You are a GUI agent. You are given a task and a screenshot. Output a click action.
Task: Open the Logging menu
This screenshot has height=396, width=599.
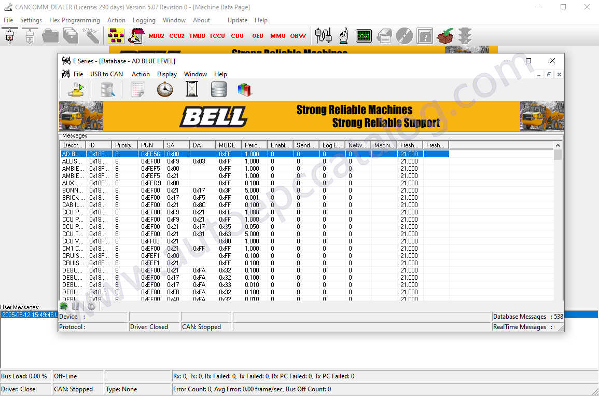point(144,20)
